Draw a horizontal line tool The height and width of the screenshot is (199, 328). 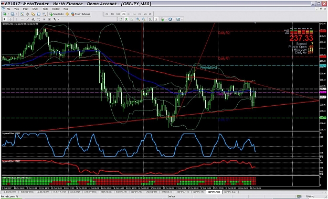pyautogui.click(x=23, y=19)
